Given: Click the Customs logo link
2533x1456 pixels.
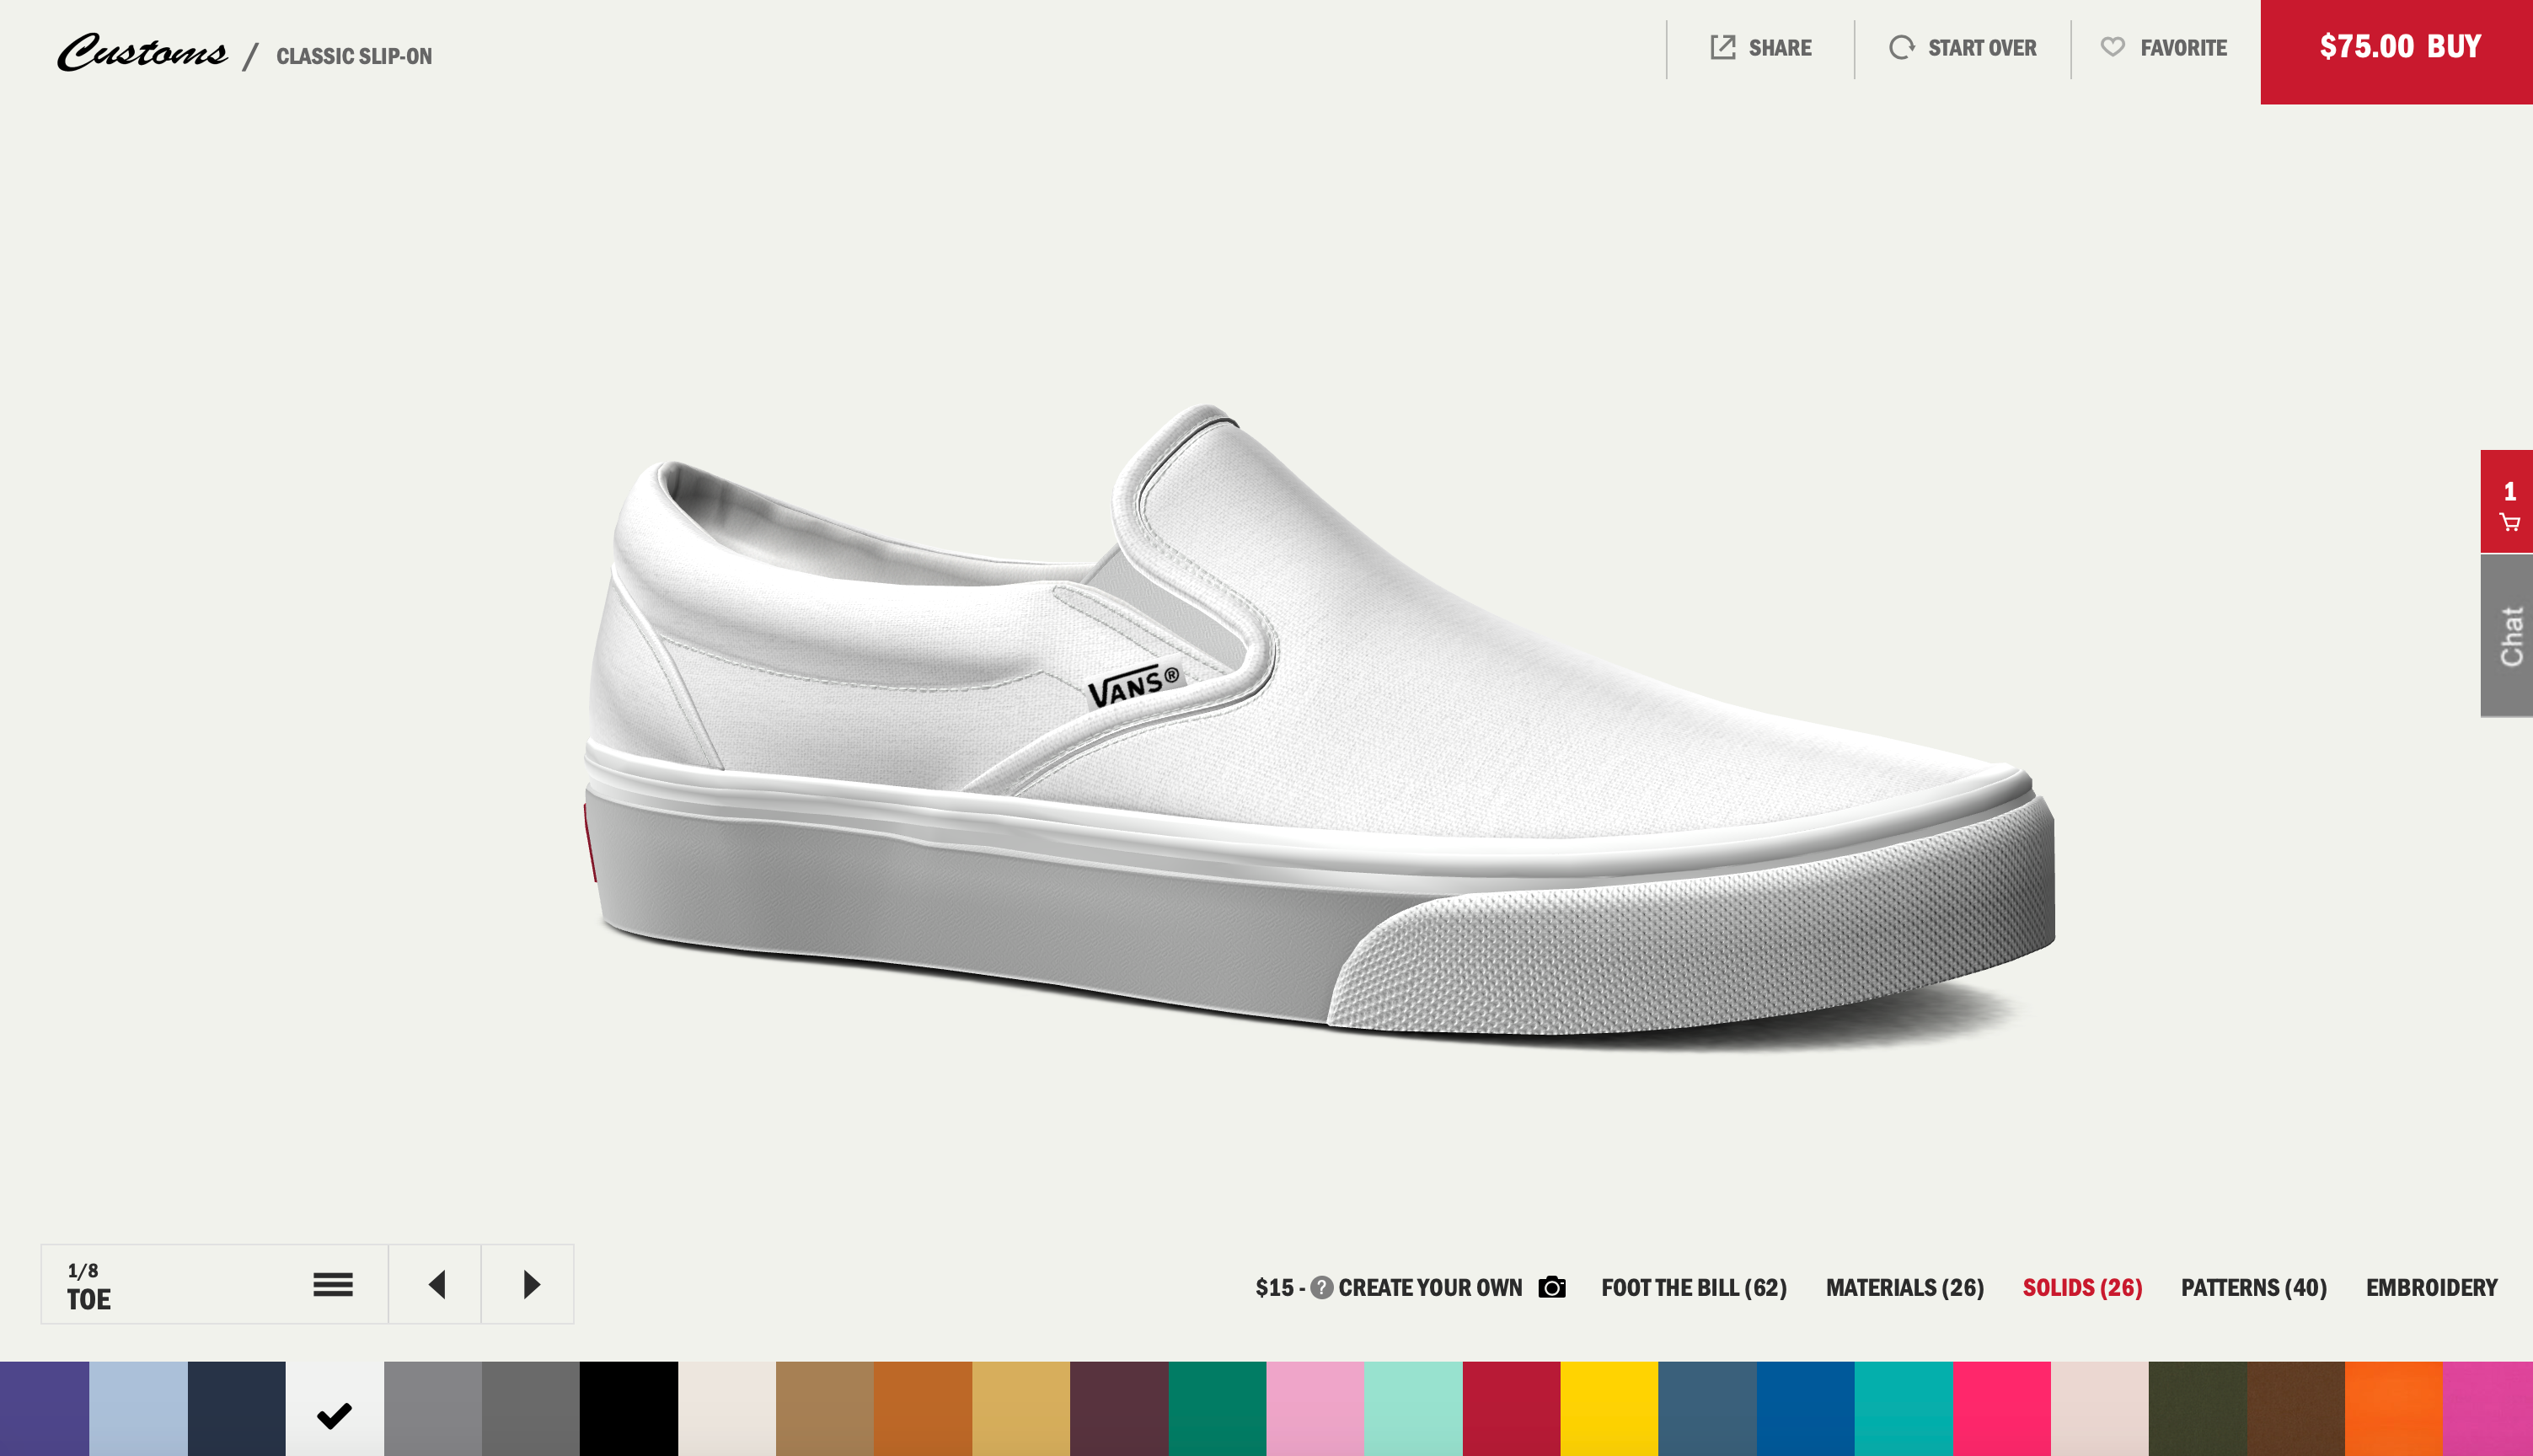Looking at the screenshot, I should (142, 52).
